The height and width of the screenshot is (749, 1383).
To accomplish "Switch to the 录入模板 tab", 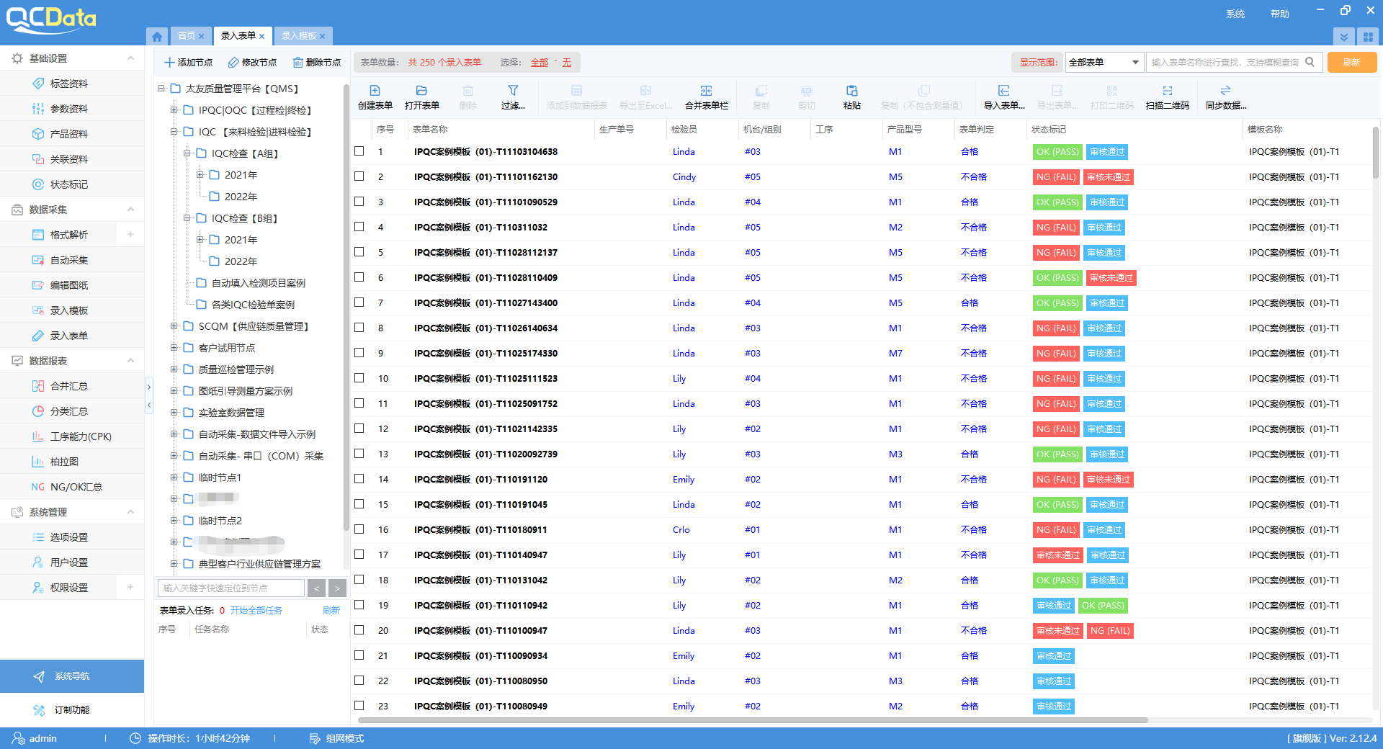I will coord(298,36).
